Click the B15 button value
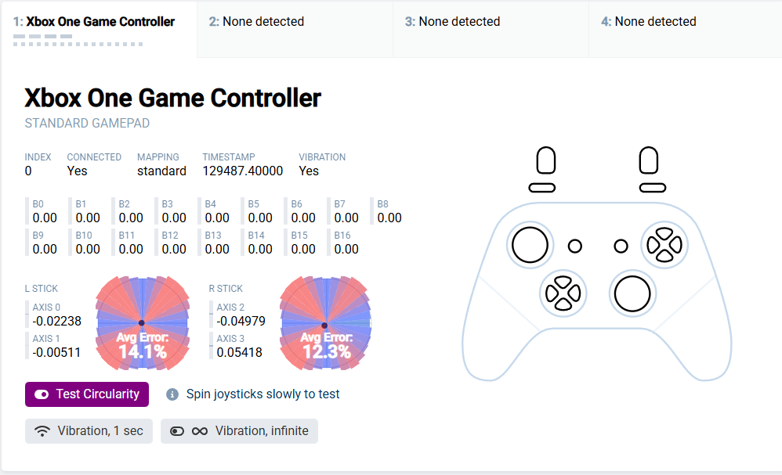Viewport: 782px width, 475px height. click(303, 249)
